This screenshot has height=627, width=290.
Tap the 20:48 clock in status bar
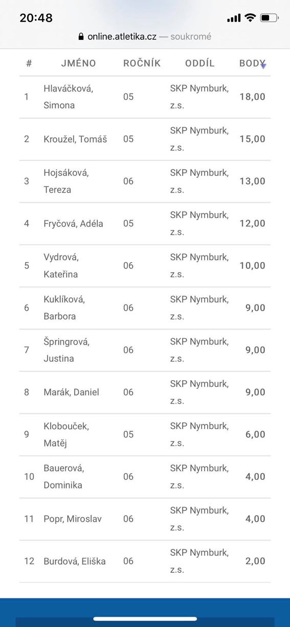[36, 18]
